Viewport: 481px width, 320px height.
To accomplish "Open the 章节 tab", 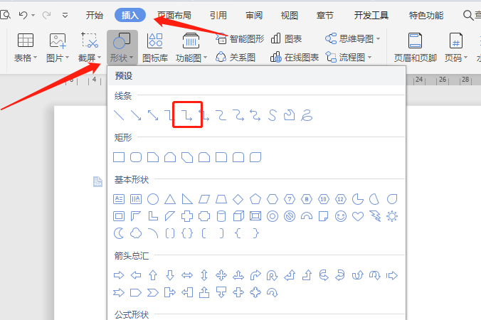I will pyautogui.click(x=325, y=15).
